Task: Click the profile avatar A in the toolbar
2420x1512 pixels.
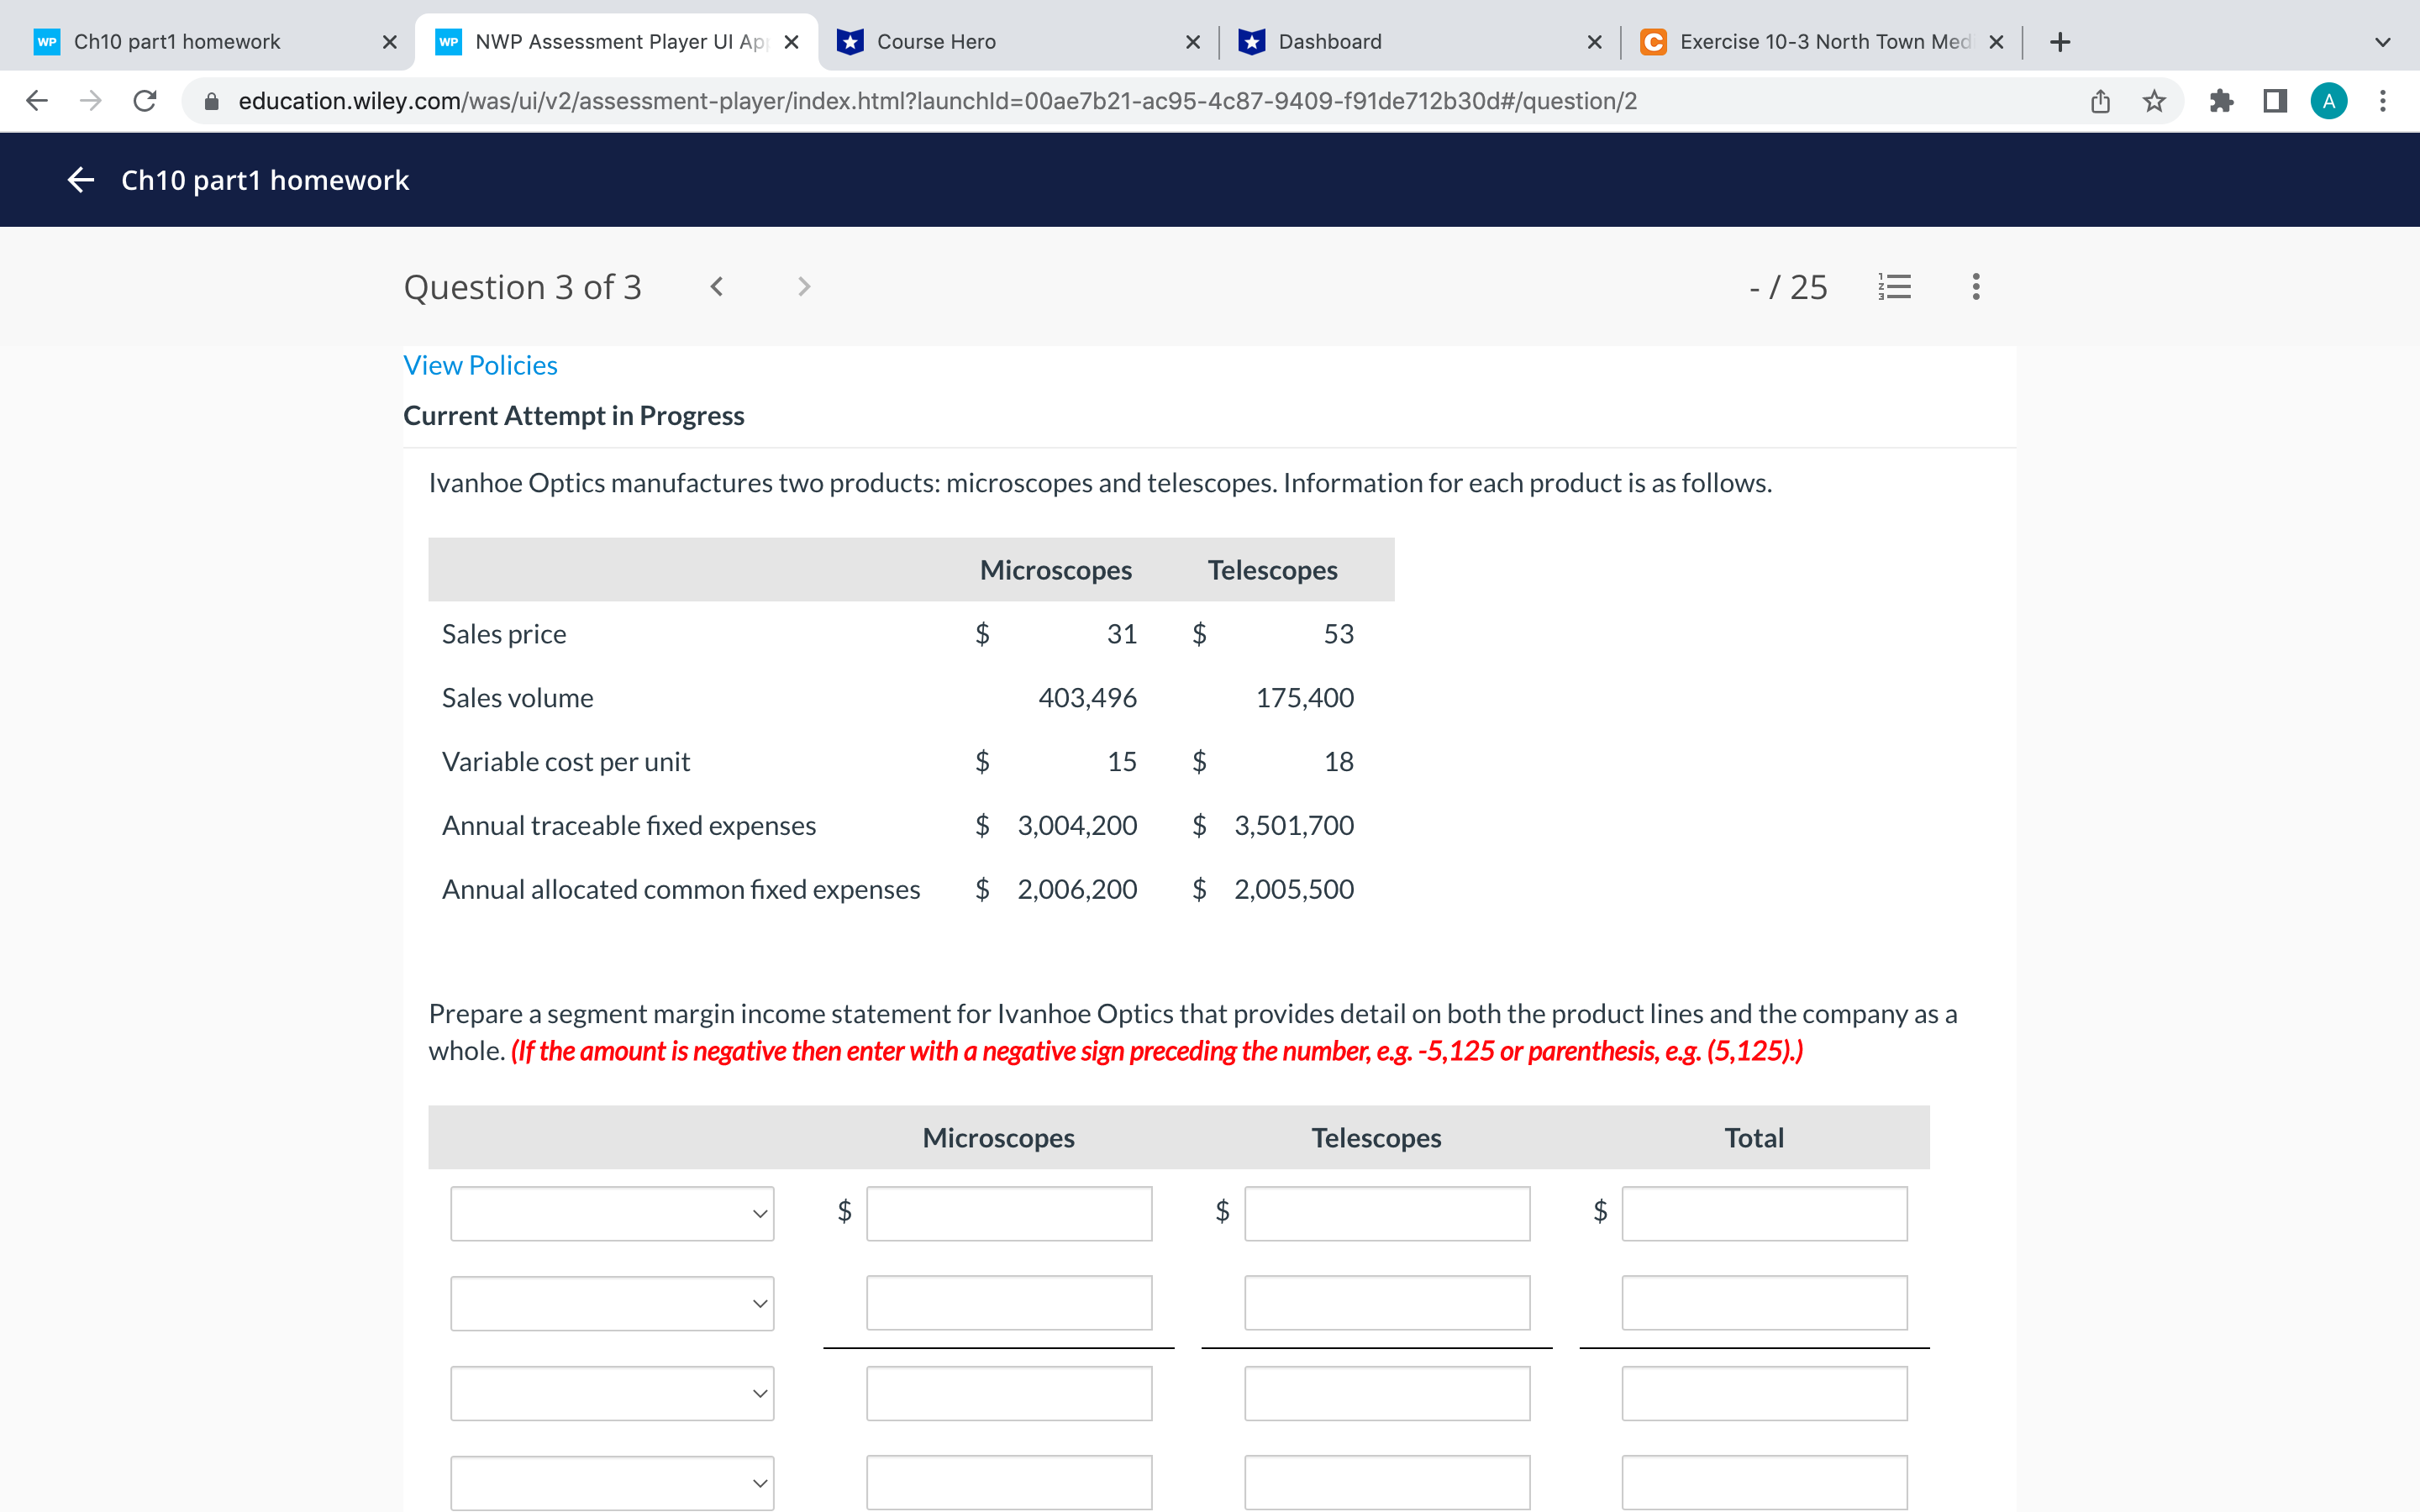Action: click(2329, 100)
